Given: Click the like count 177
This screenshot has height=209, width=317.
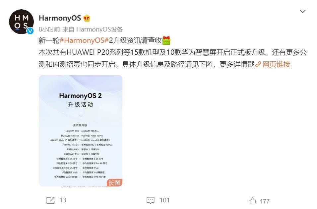Looking at the screenshot, I should click(264, 201).
